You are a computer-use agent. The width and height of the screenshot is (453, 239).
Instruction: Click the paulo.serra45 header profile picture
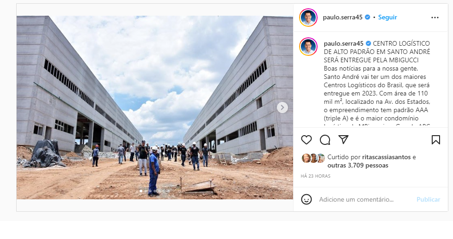pos(308,18)
